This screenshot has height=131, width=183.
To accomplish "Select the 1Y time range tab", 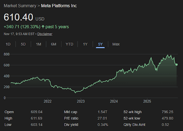I will pos(85,44).
